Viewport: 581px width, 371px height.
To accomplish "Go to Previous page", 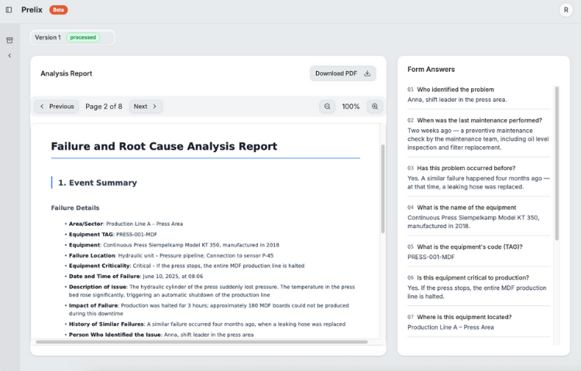I will pyautogui.click(x=57, y=107).
